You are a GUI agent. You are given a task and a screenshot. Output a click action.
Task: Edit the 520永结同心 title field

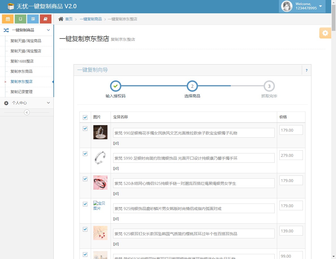[x=194, y=183]
